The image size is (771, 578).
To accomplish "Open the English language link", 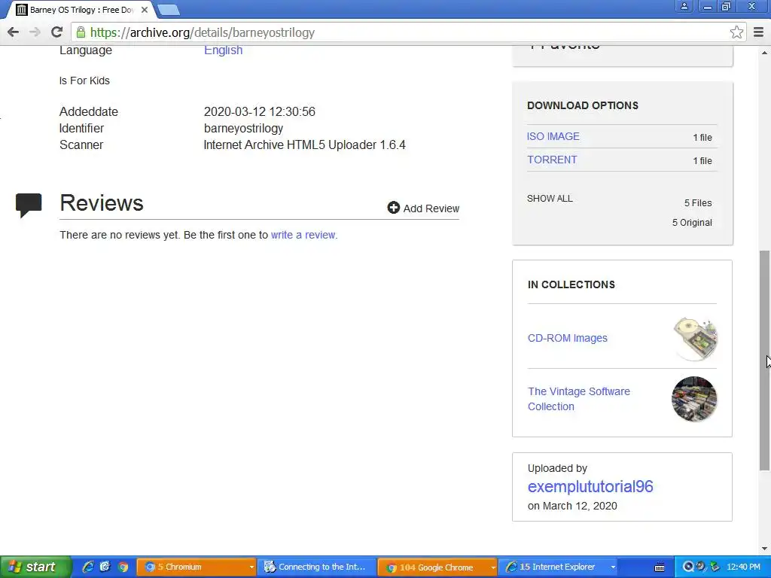I will 223,50.
